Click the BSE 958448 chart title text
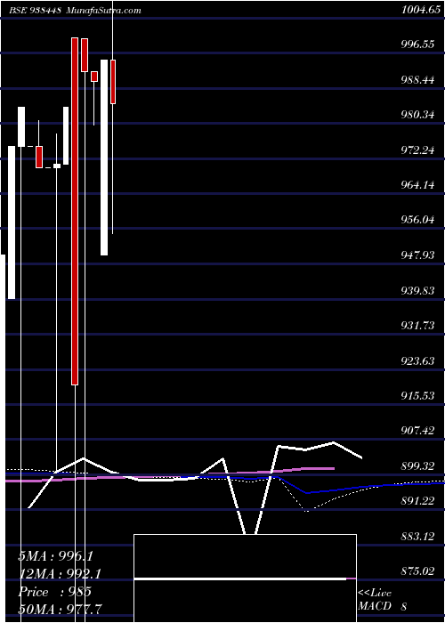Image resolution: width=445 pixels, height=623 pixels. click(x=35, y=10)
